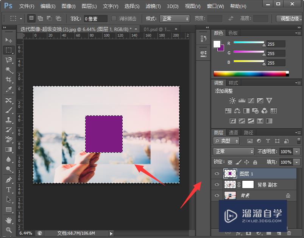Open the Layers panel flyout menu
This screenshot has height=238, width=304.
click(x=298, y=132)
